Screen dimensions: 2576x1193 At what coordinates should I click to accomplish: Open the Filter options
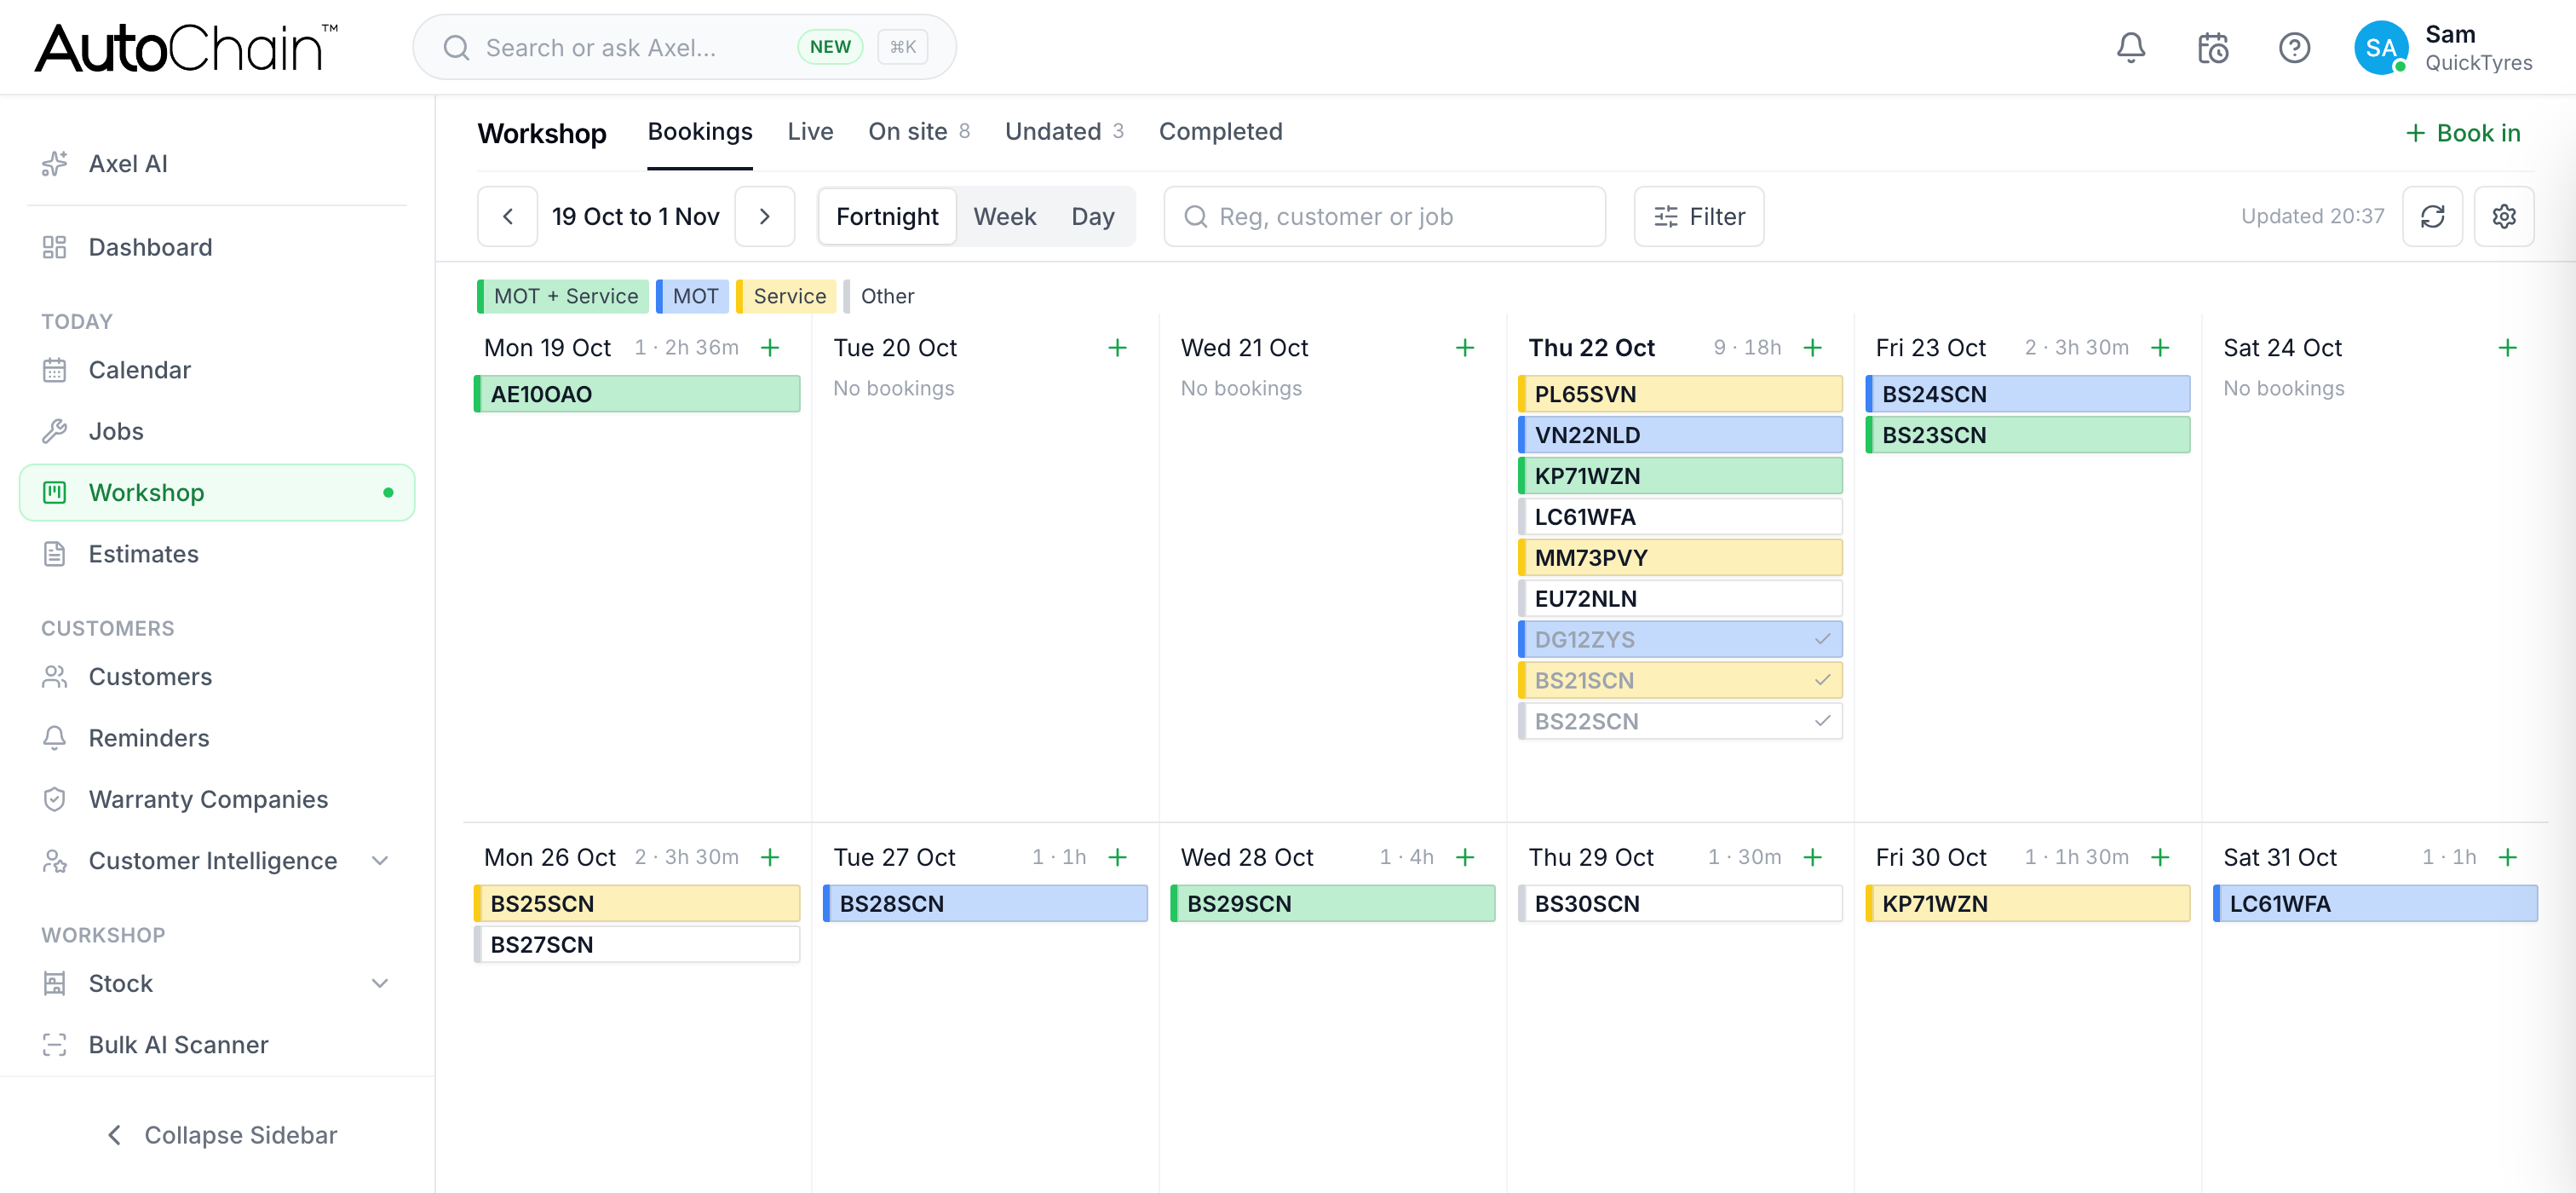(x=1698, y=216)
